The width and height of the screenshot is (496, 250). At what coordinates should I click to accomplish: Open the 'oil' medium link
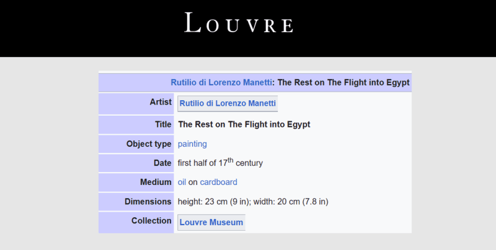pyautogui.click(x=182, y=182)
